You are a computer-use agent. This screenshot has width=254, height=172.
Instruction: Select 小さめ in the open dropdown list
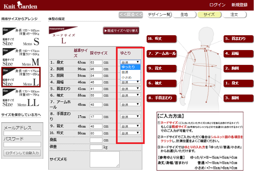(x=130, y=77)
